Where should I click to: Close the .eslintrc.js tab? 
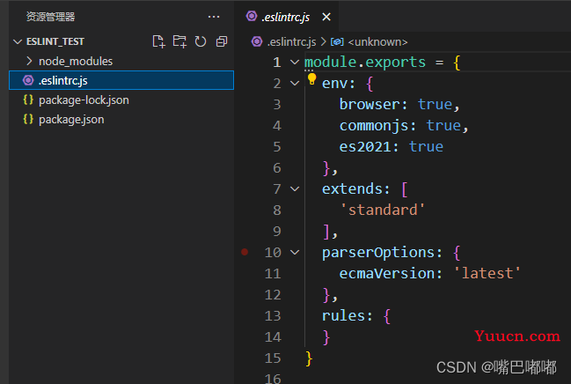point(326,17)
